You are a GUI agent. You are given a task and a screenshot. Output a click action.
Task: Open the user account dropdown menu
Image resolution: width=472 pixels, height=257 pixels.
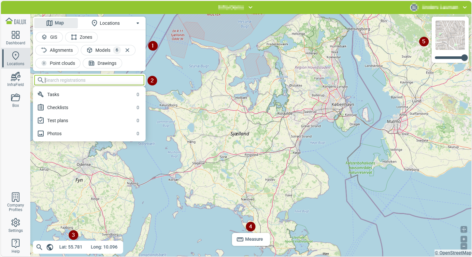click(465, 7)
